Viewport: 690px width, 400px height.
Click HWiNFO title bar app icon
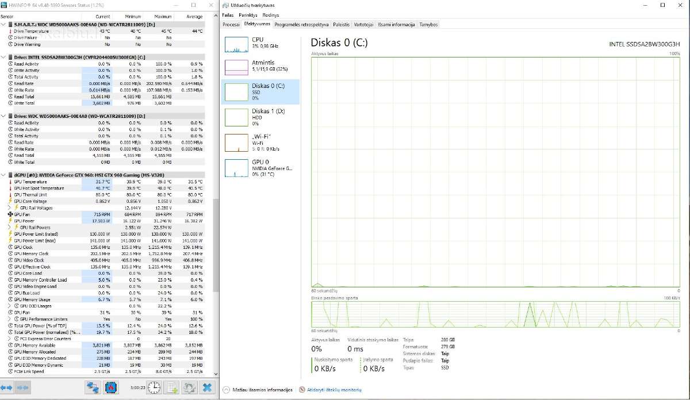coord(3,5)
